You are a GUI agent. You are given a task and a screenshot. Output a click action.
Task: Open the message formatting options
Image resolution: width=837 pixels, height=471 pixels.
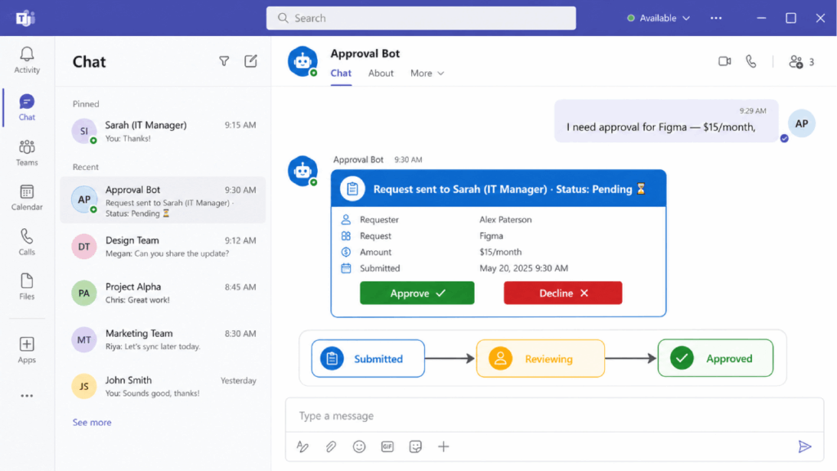302,446
